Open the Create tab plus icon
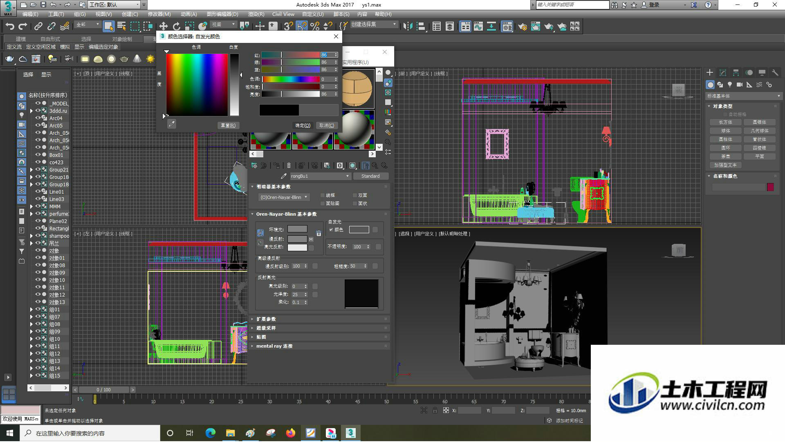The width and height of the screenshot is (785, 442). click(x=710, y=73)
